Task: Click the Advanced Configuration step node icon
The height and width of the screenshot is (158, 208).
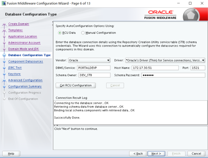Action: (x=4, y=80)
